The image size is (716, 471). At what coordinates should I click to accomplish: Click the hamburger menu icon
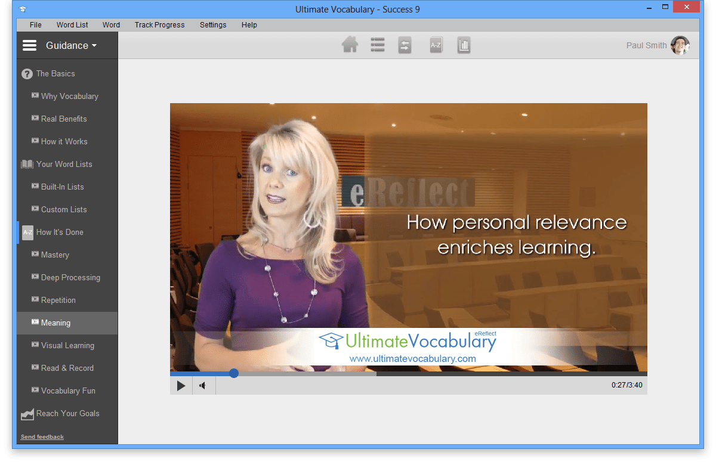click(29, 45)
